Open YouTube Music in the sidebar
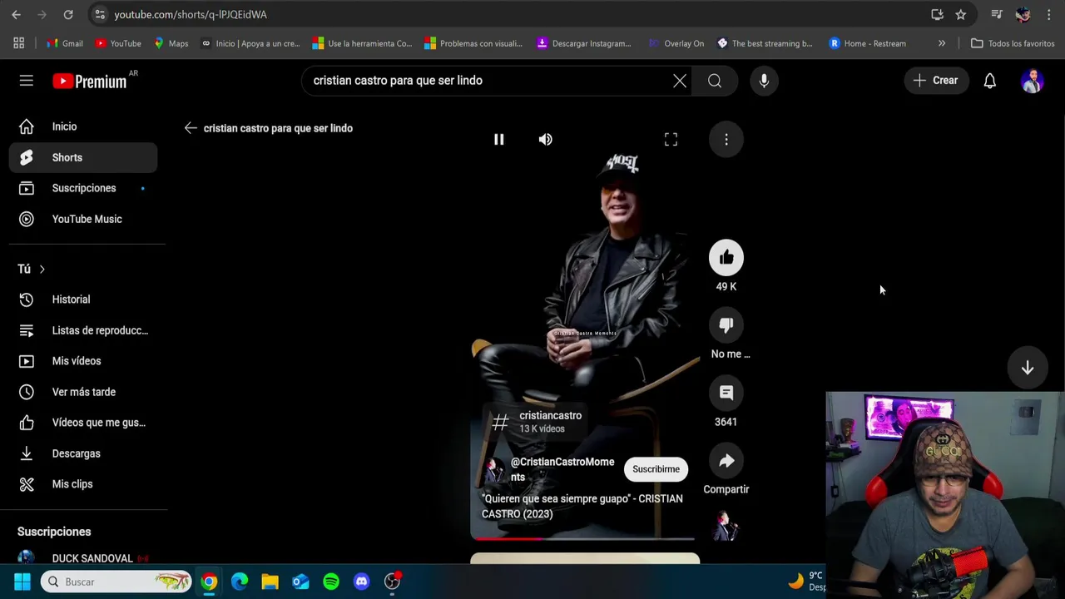This screenshot has width=1065, height=599. point(83,219)
